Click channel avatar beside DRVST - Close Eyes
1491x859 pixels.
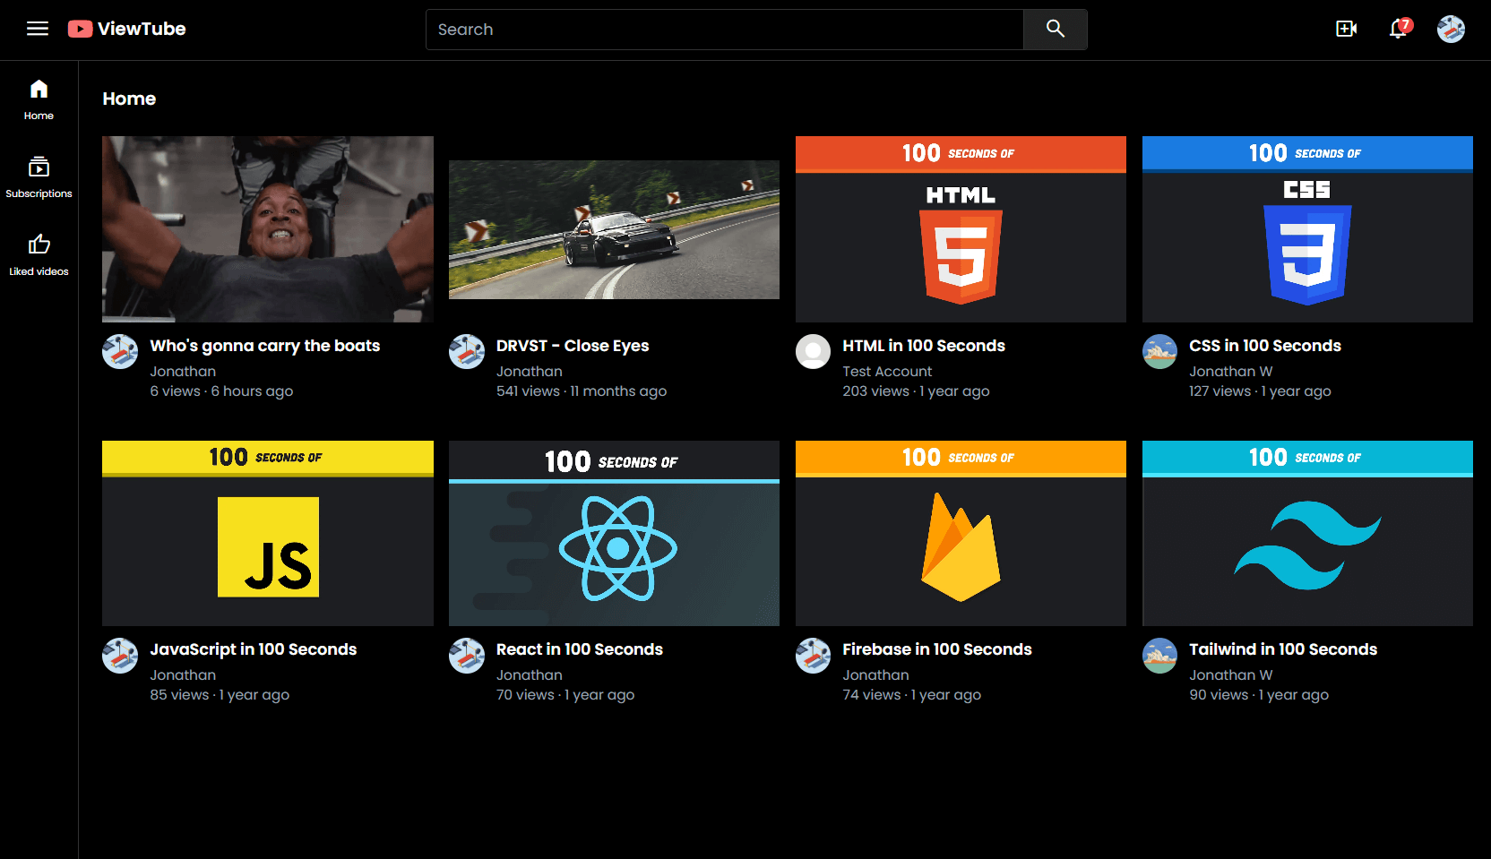pyautogui.click(x=467, y=352)
